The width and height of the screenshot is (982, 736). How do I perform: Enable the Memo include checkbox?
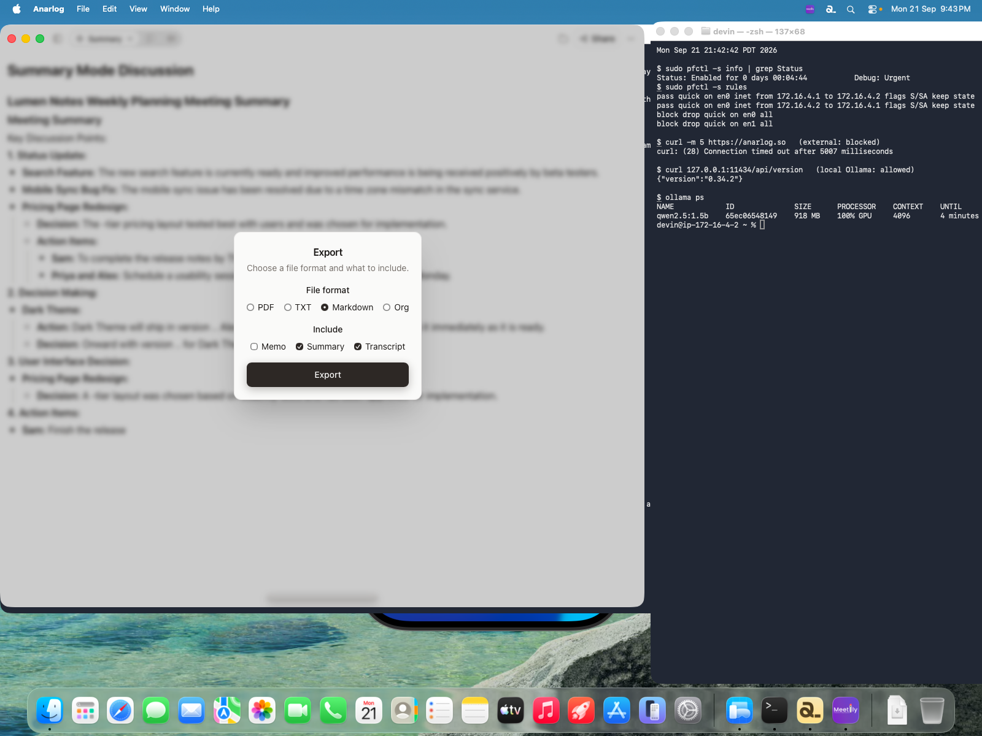[x=254, y=347]
